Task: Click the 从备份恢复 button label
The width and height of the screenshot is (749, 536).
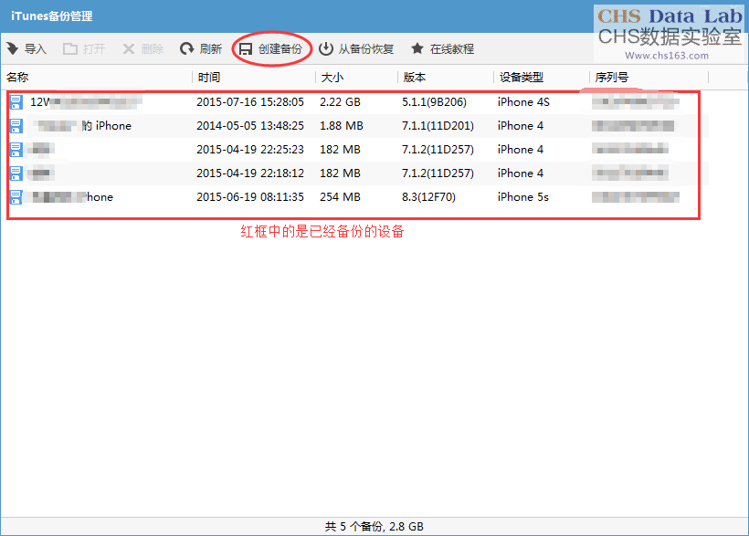Action: coord(366,48)
